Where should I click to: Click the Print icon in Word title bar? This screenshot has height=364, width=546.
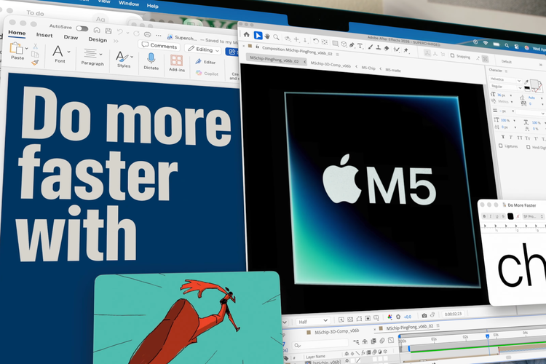[x=147, y=34]
